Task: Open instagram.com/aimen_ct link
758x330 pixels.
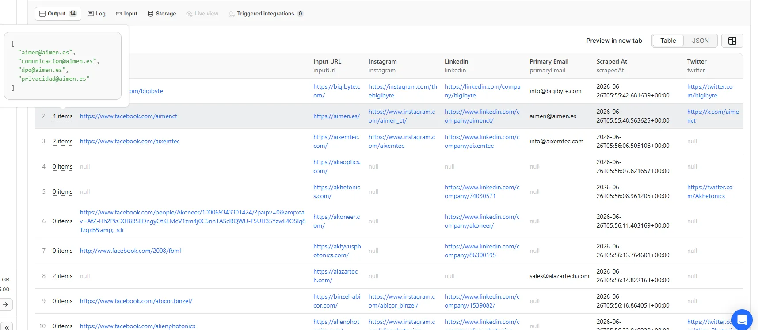Action: coord(402,116)
